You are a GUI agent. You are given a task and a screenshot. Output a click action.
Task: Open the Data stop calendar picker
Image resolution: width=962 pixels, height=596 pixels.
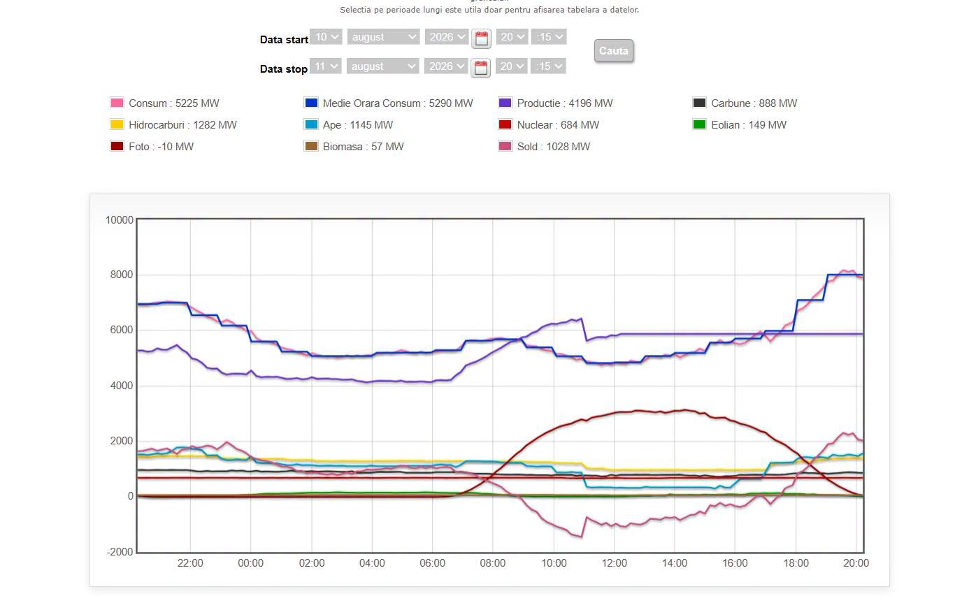[x=481, y=68]
